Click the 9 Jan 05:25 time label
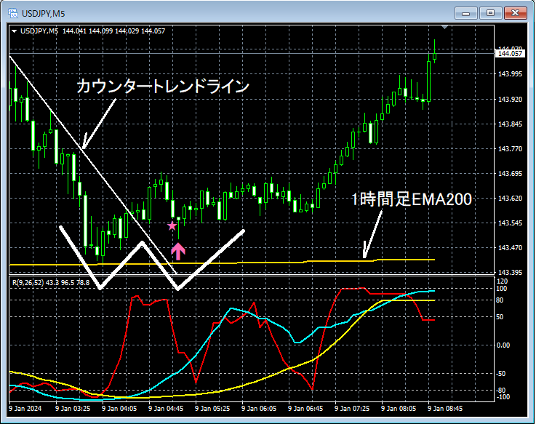Image resolution: width=536 pixels, height=424 pixels. tap(212, 408)
